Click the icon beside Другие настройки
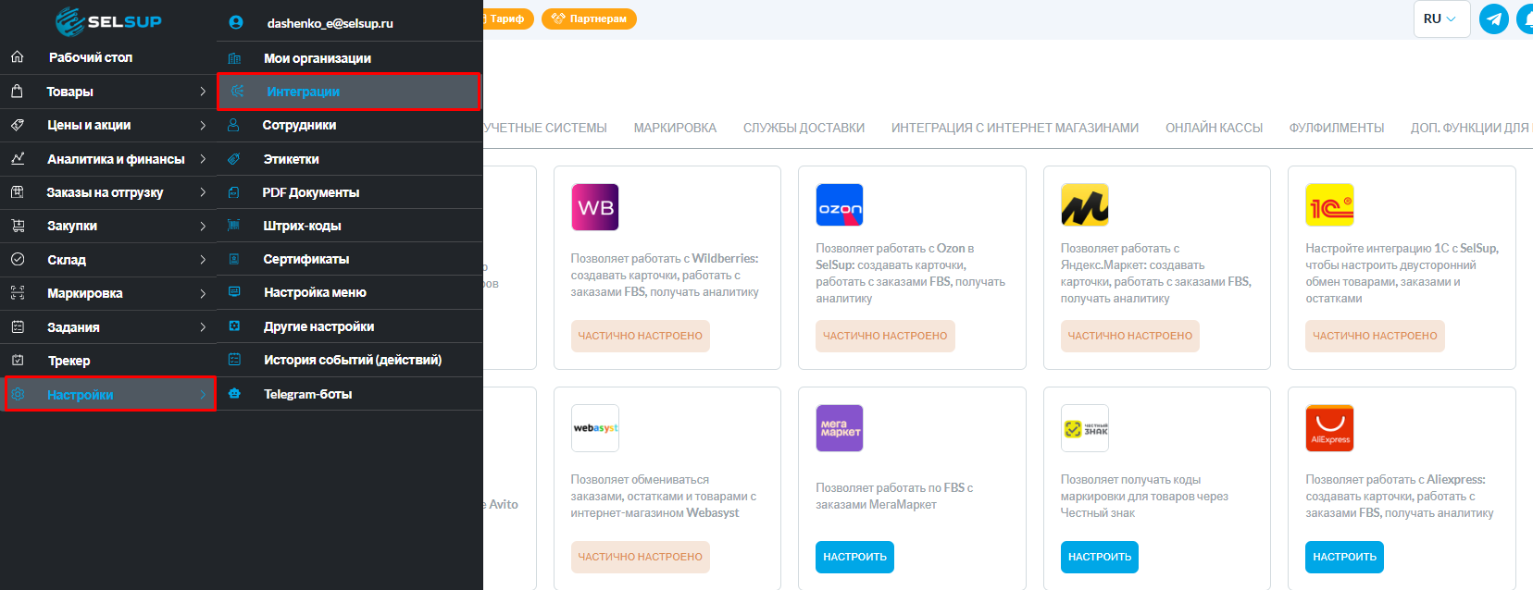Viewport: 1533px width, 590px height. pyautogui.click(x=234, y=326)
